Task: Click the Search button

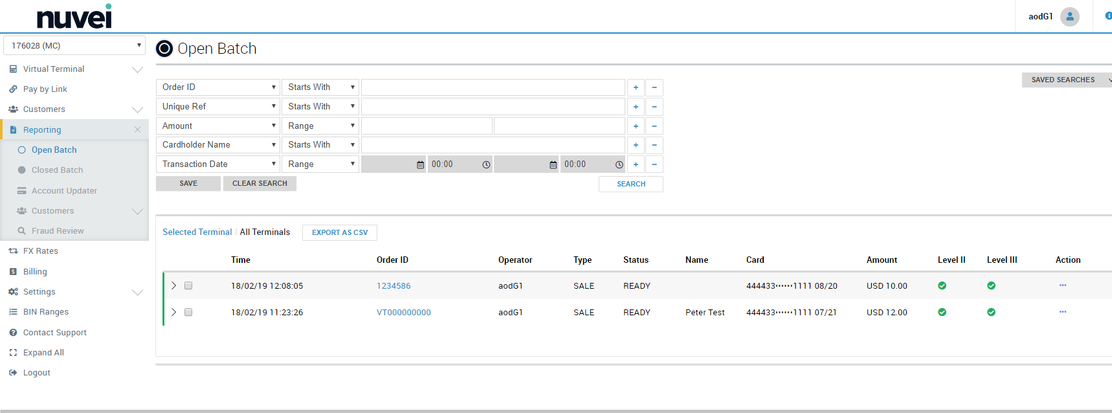Action: (630, 184)
